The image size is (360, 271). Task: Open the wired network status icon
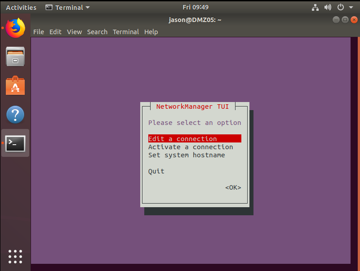(315, 7)
